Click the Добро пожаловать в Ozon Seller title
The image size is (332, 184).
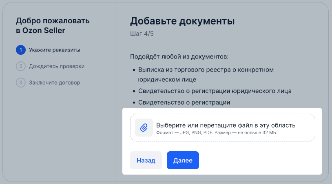(x=53, y=25)
